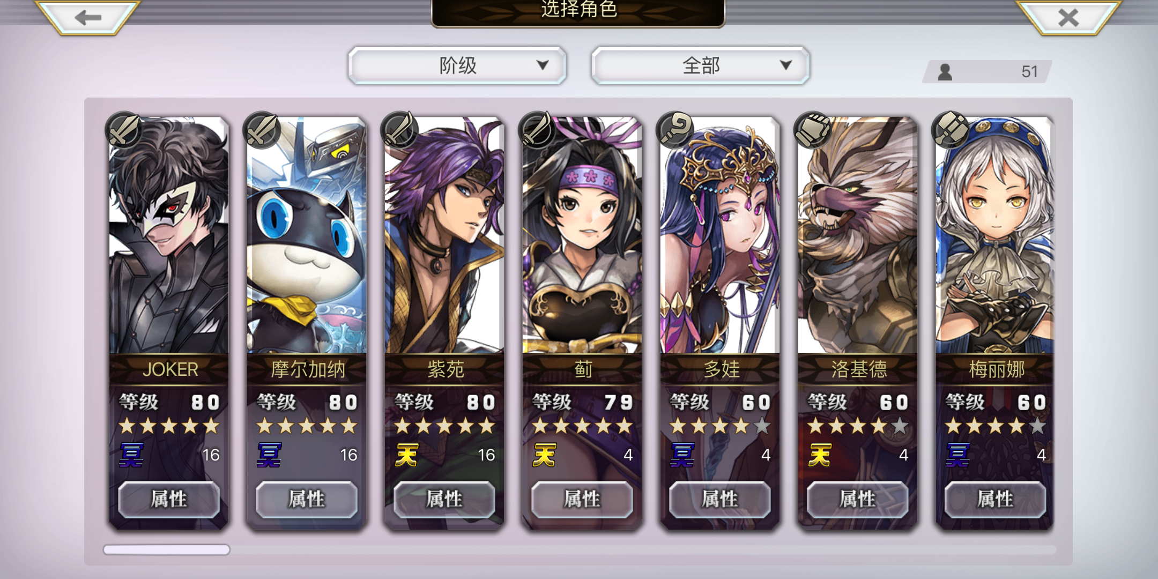Viewport: 1158px width, 579px height.
Task: Click the sword class icon on JOKER card
Action: coord(124,130)
